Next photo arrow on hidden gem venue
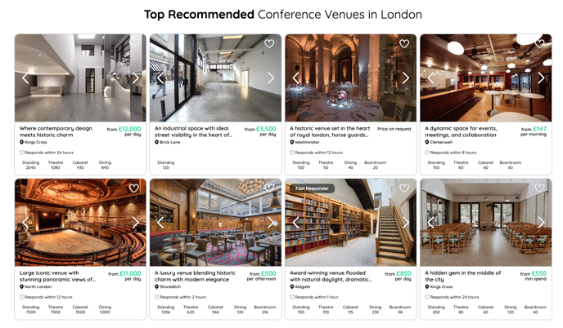Screen dimensions: 563x328 click(541, 223)
